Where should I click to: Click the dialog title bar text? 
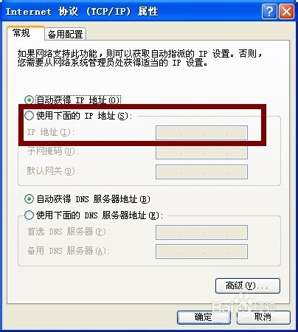pos(82,12)
